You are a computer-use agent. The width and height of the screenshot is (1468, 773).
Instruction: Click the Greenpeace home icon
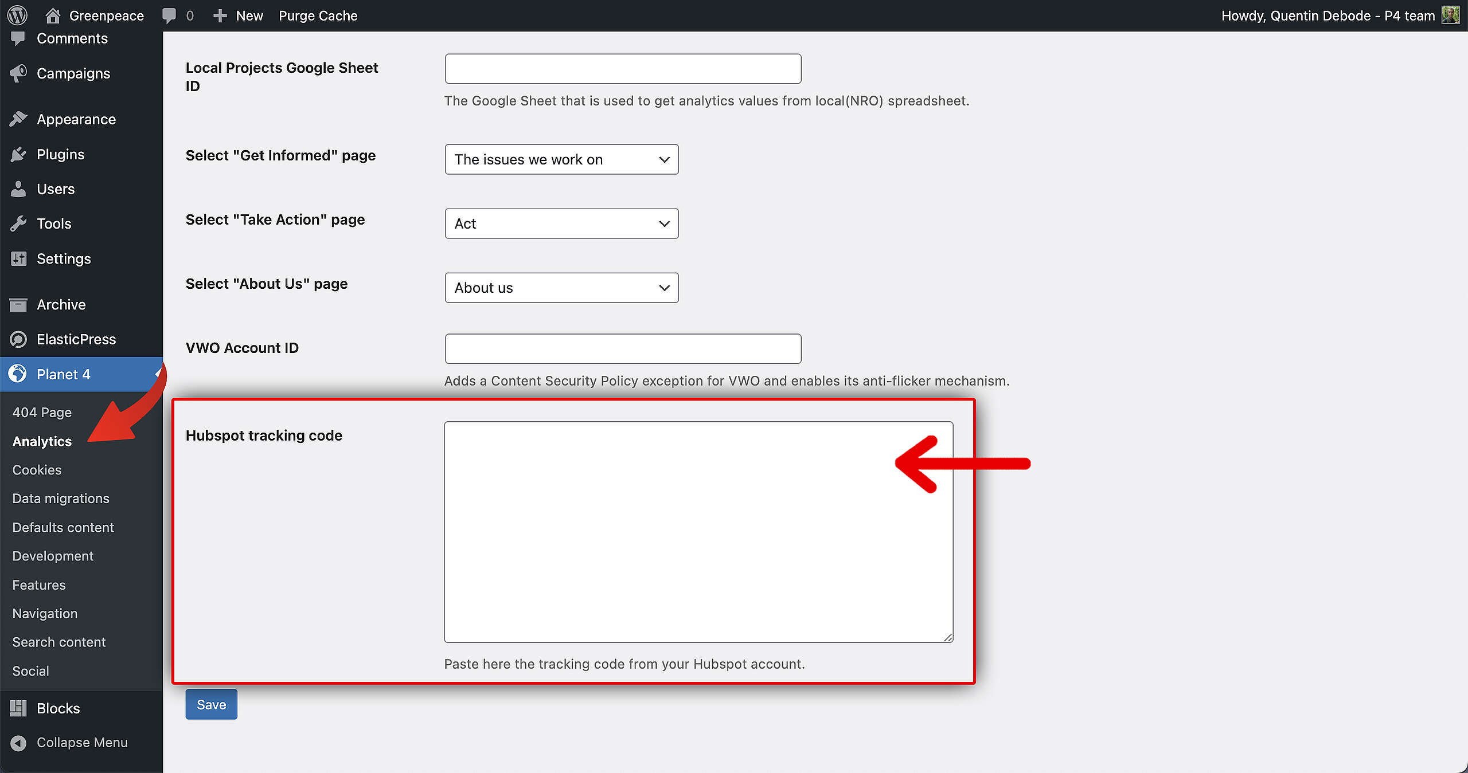53,15
